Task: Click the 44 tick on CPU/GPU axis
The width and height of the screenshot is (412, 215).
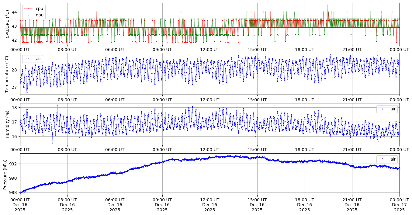Action: (x=15, y=12)
